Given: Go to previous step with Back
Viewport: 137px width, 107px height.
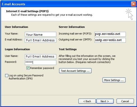Looking at the screenshot, I should tap(87, 101).
